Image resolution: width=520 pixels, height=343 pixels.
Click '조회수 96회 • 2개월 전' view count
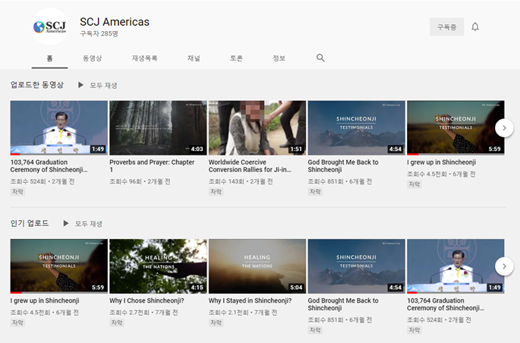pos(140,181)
